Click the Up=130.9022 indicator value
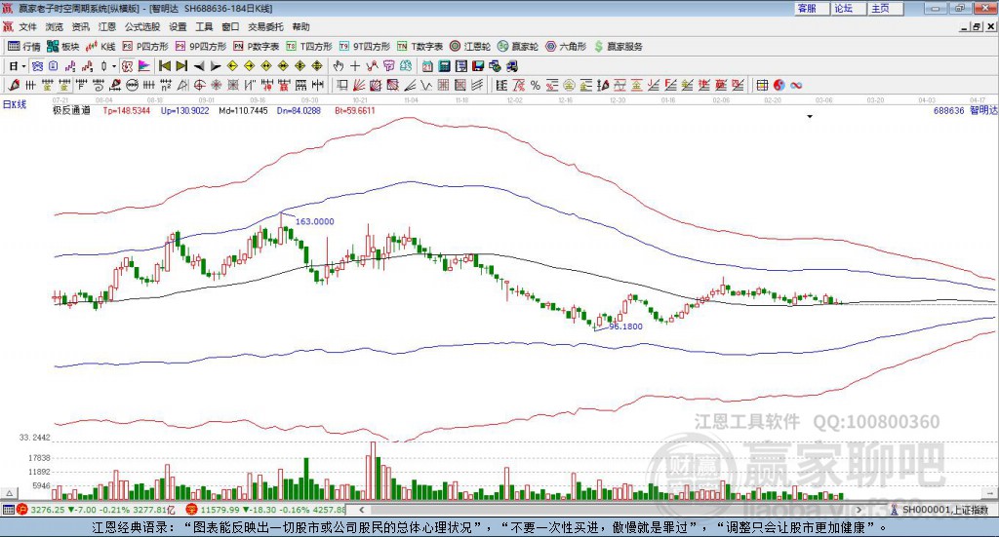Image resolution: width=999 pixels, height=537 pixels. click(x=184, y=111)
